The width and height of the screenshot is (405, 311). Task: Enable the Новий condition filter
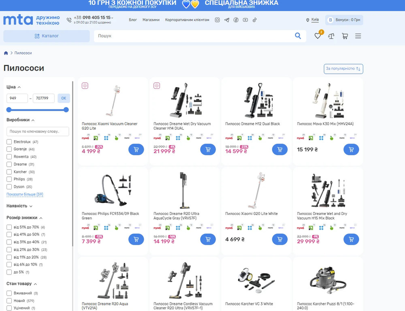click(x=9, y=300)
